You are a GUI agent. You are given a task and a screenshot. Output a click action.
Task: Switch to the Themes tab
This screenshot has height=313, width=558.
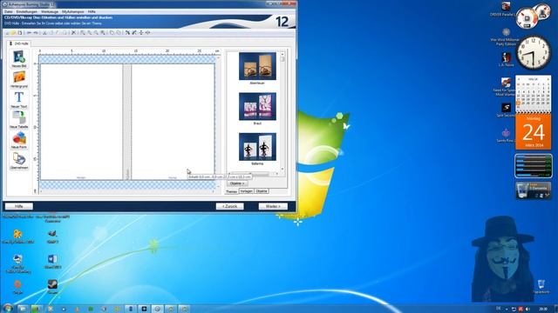[x=231, y=191]
